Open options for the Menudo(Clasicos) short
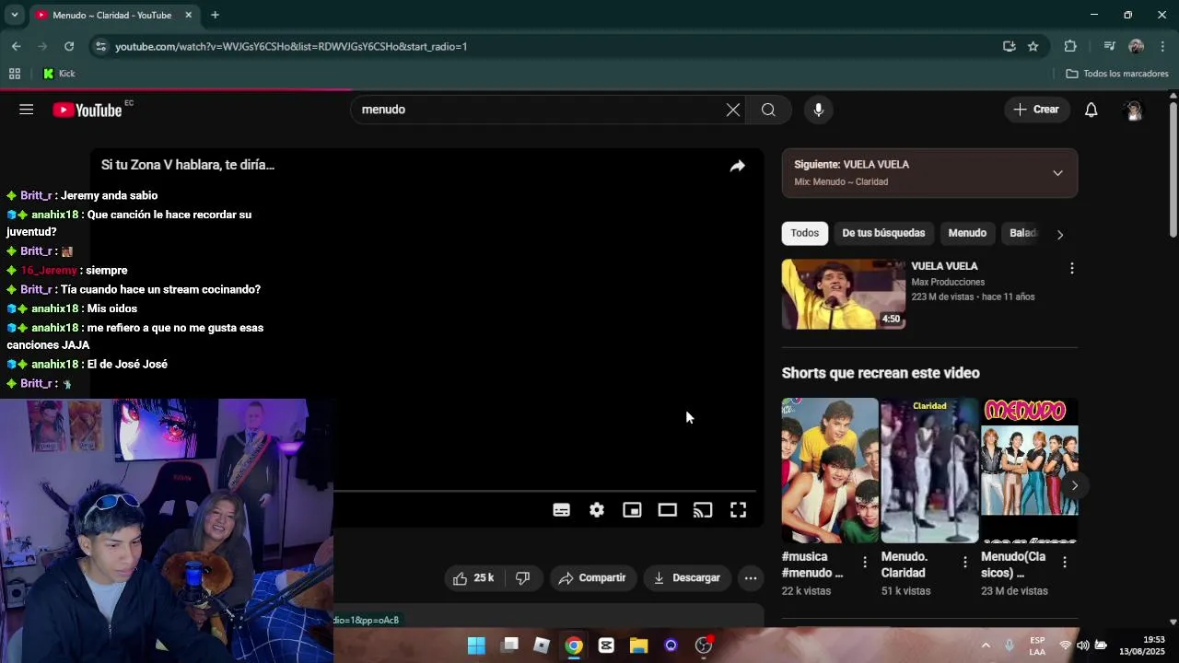Image resolution: width=1179 pixels, height=663 pixels. (x=1064, y=562)
